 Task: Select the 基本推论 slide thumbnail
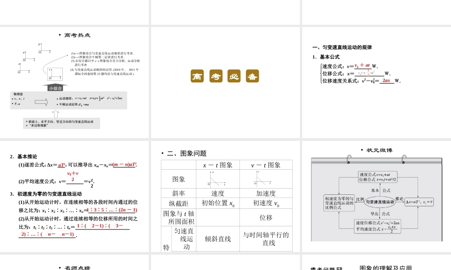tap(74, 196)
